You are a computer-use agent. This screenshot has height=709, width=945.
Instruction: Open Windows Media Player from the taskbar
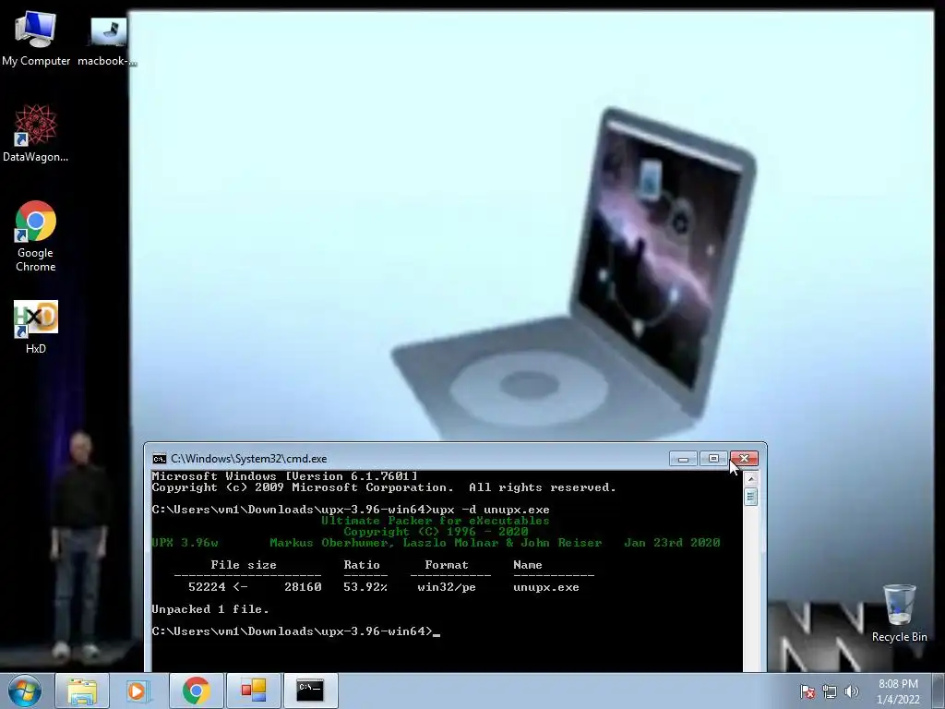[137, 691]
